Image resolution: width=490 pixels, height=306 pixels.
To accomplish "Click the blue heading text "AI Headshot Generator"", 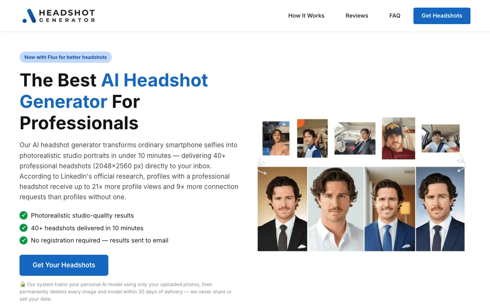I will coord(114,91).
